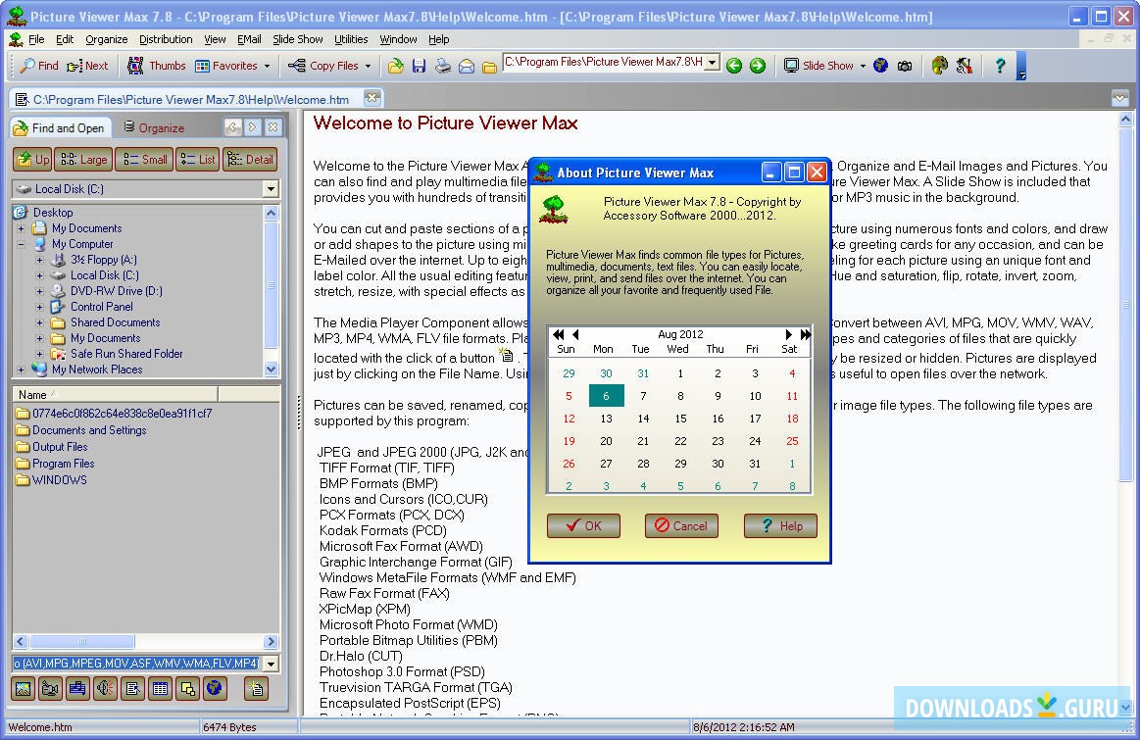
Task: Click Help in the About dialog
Action: tap(781, 525)
